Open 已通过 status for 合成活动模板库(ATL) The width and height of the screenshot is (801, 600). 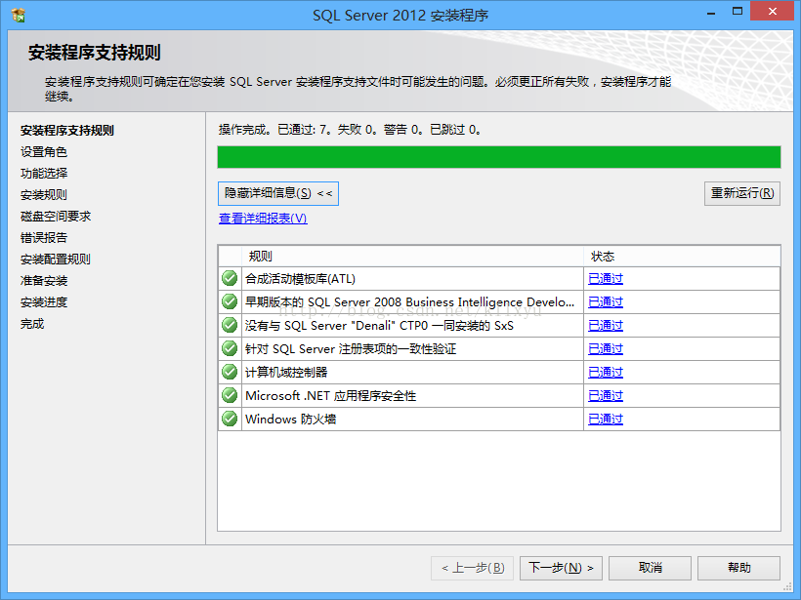click(606, 279)
